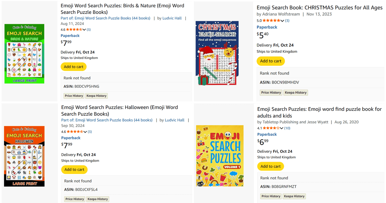Add the $6.99 Emoji Search Puzzles to cart

coord(270,166)
